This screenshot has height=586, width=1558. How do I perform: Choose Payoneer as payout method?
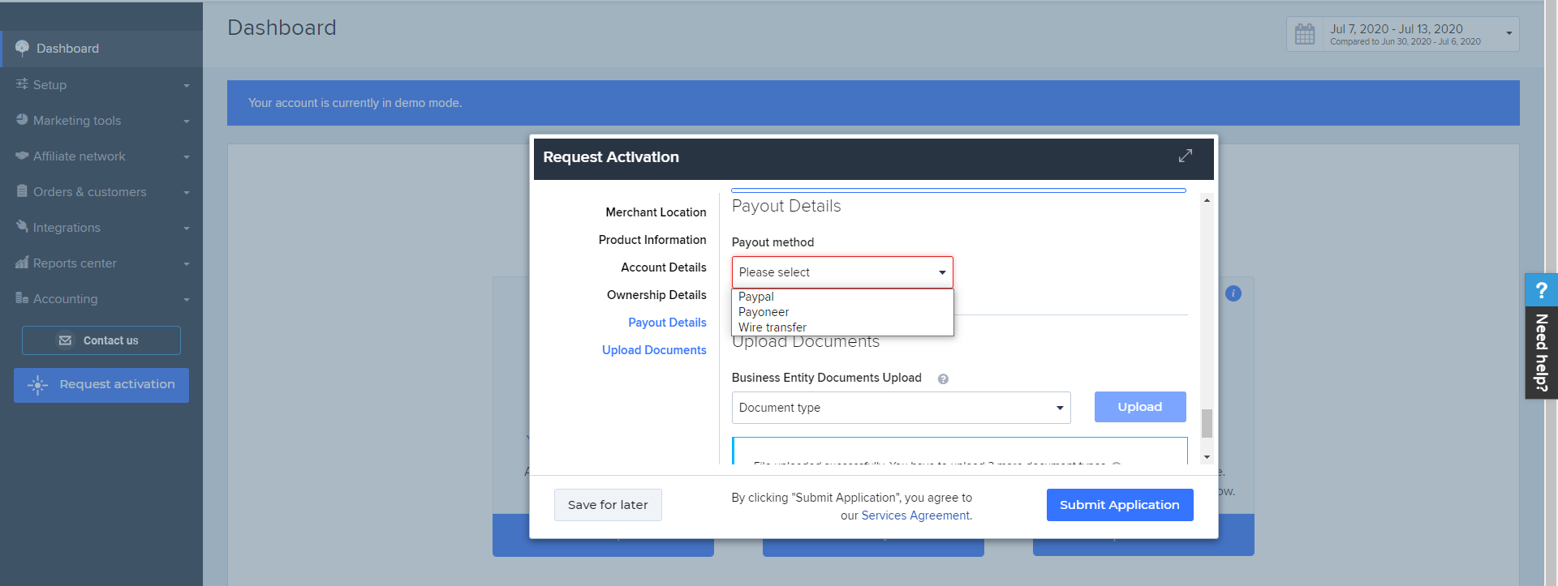pos(842,312)
